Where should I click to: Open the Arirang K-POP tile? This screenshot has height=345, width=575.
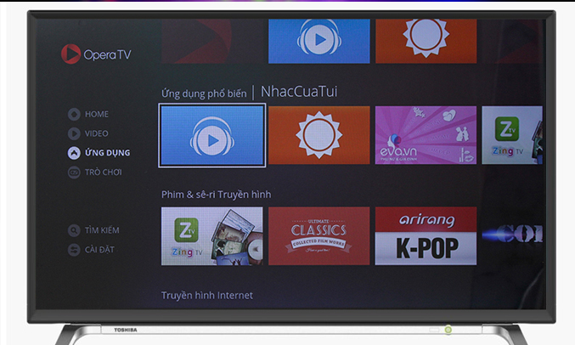pyautogui.click(x=426, y=236)
